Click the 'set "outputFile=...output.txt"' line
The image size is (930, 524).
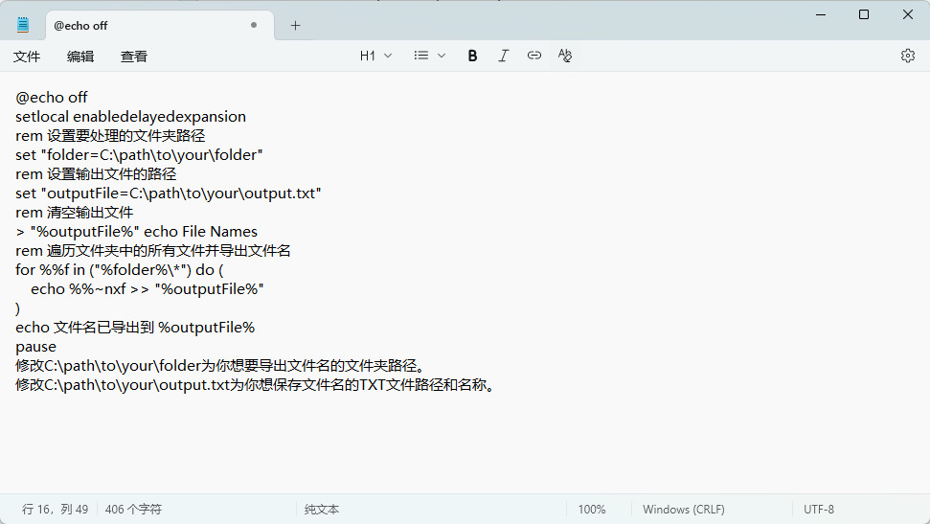(x=168, y=194)
